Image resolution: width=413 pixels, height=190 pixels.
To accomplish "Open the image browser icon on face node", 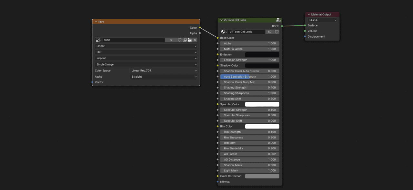I will tap(98, 40).
